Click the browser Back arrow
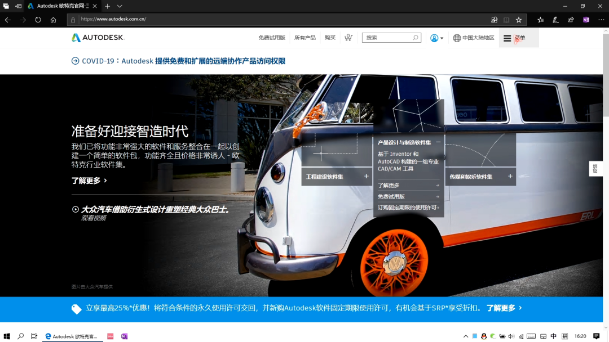This screenshot has height=342, width=609. click(8, 20)
